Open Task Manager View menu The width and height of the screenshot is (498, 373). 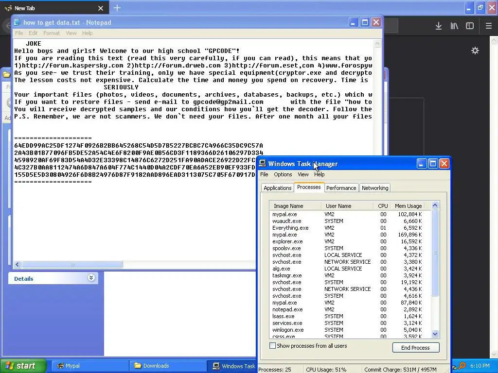coord(303,174)
